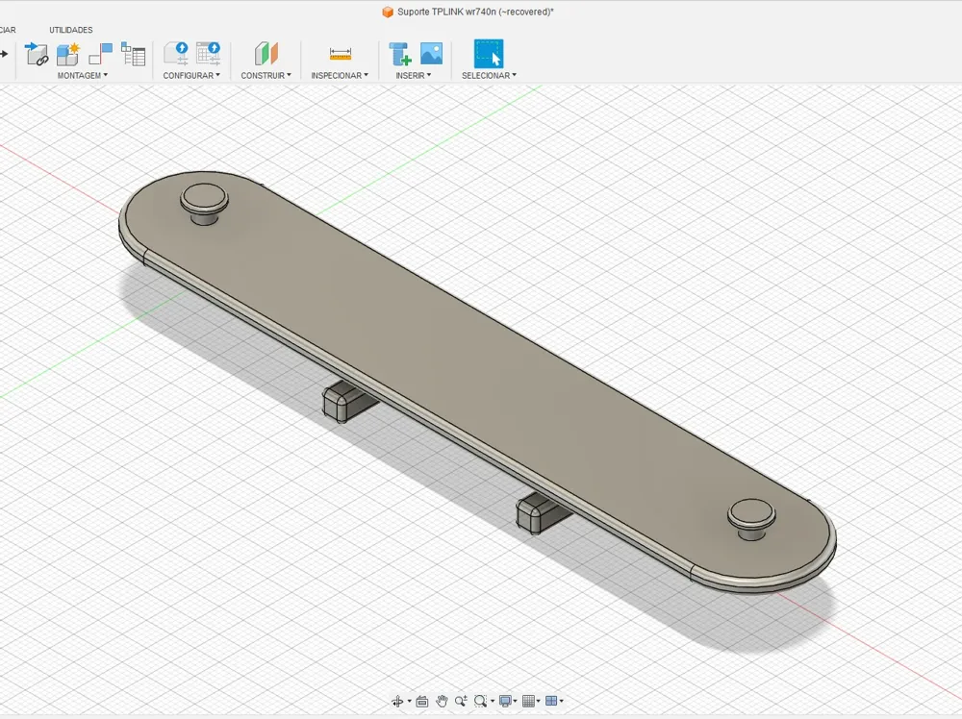The width and height of the screenshot is (962, 719).
Task: Click the left round peg on the model
Action: 204,204
